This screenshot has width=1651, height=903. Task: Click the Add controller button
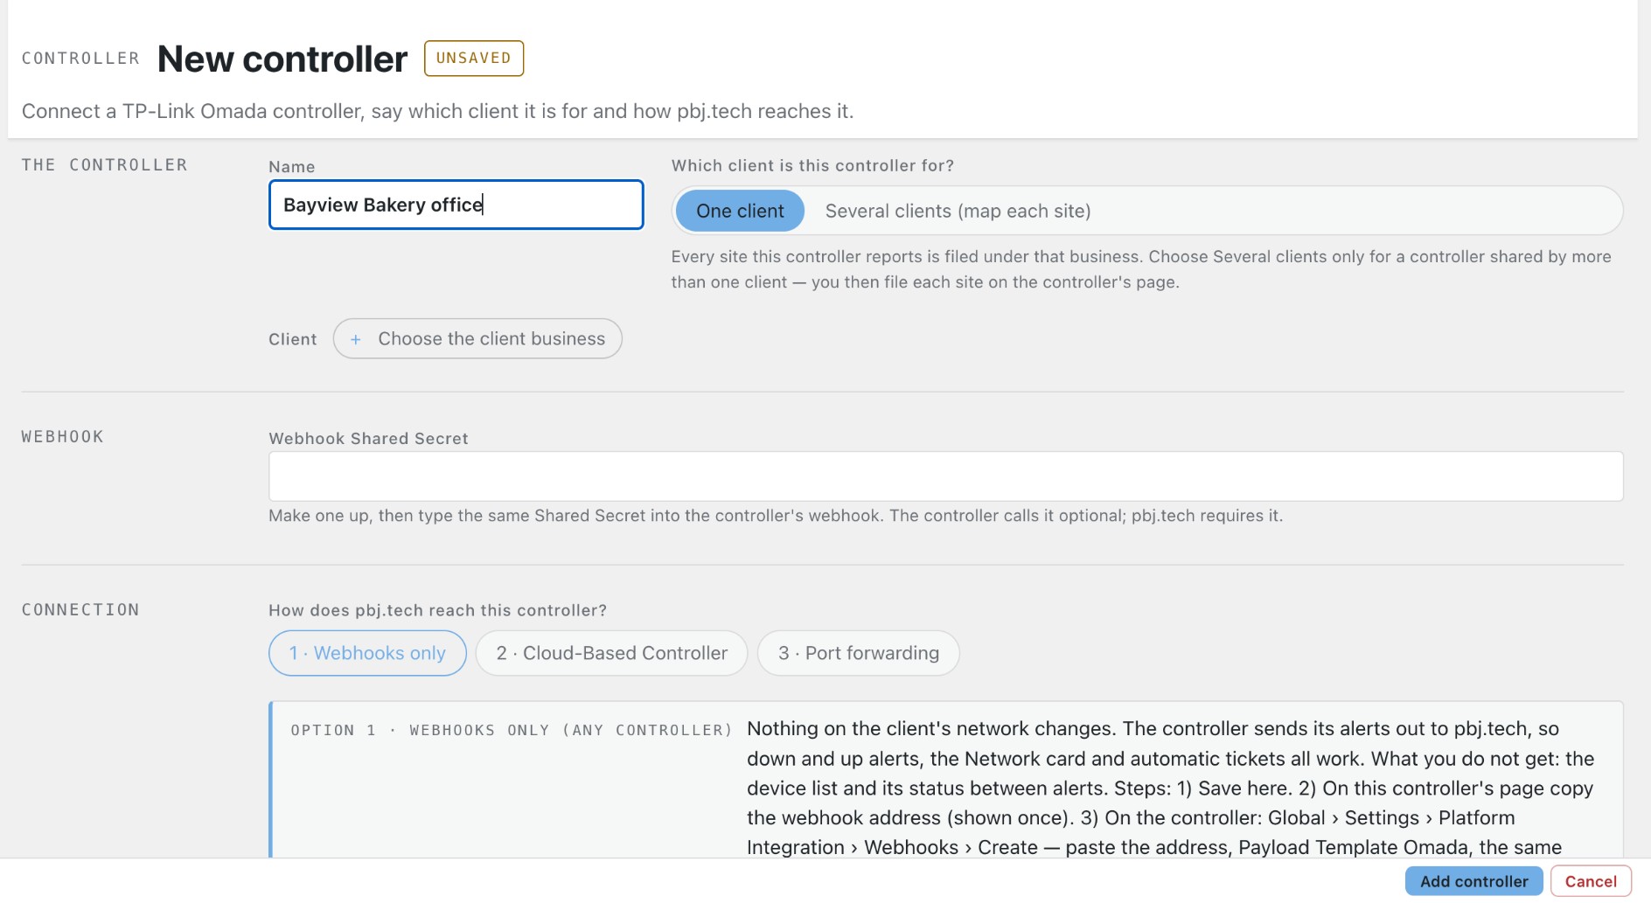coord(1473,881)
